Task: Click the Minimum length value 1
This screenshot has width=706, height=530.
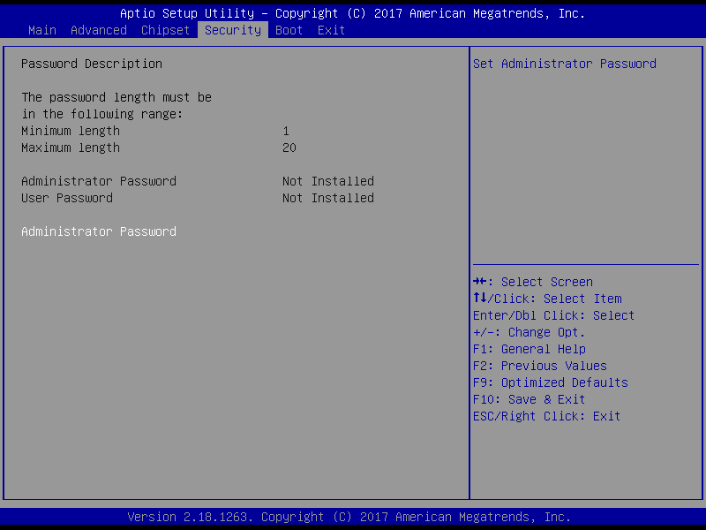Action: (286, 131)
